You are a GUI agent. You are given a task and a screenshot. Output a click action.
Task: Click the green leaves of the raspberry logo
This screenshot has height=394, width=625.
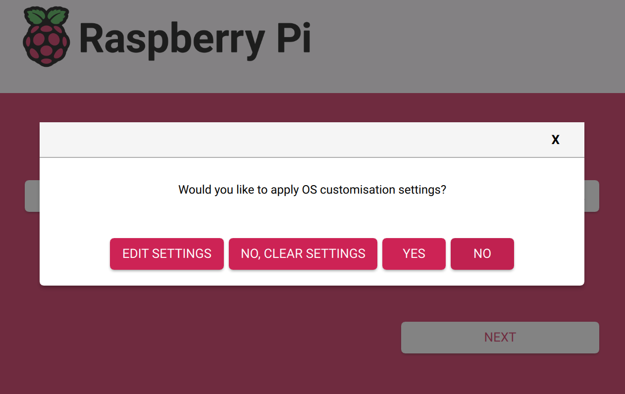tap(46, 16)
